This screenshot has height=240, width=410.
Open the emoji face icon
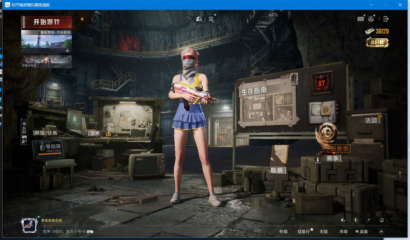pos(382,220)
